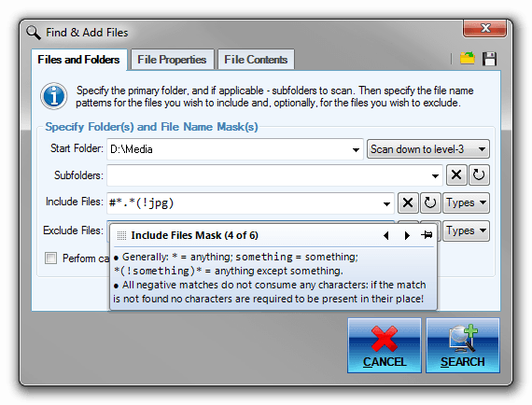532x405 pixels.
Task: Expand the Subfolders dropdown arrow
Action: pyautogui.click(x=435, y=175)
